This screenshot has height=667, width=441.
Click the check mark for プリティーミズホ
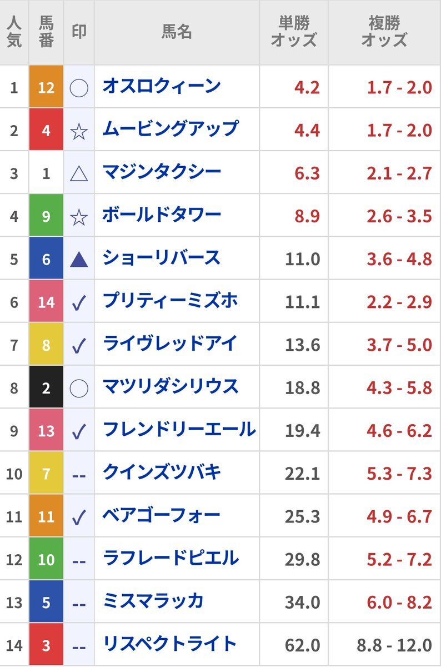(79, 303)
